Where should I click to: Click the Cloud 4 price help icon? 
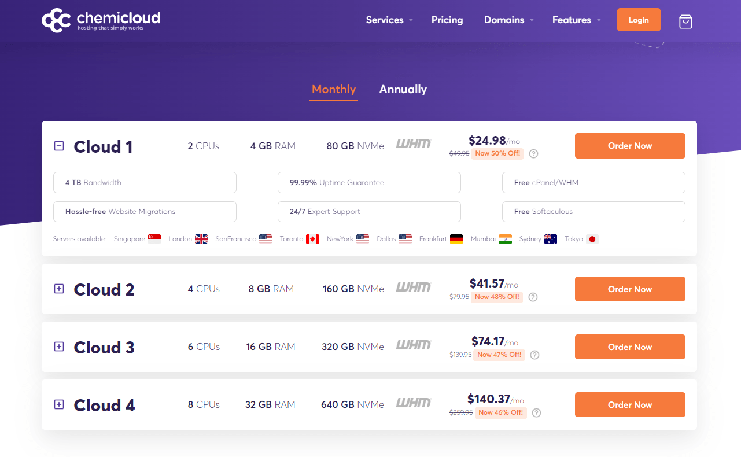537,413
